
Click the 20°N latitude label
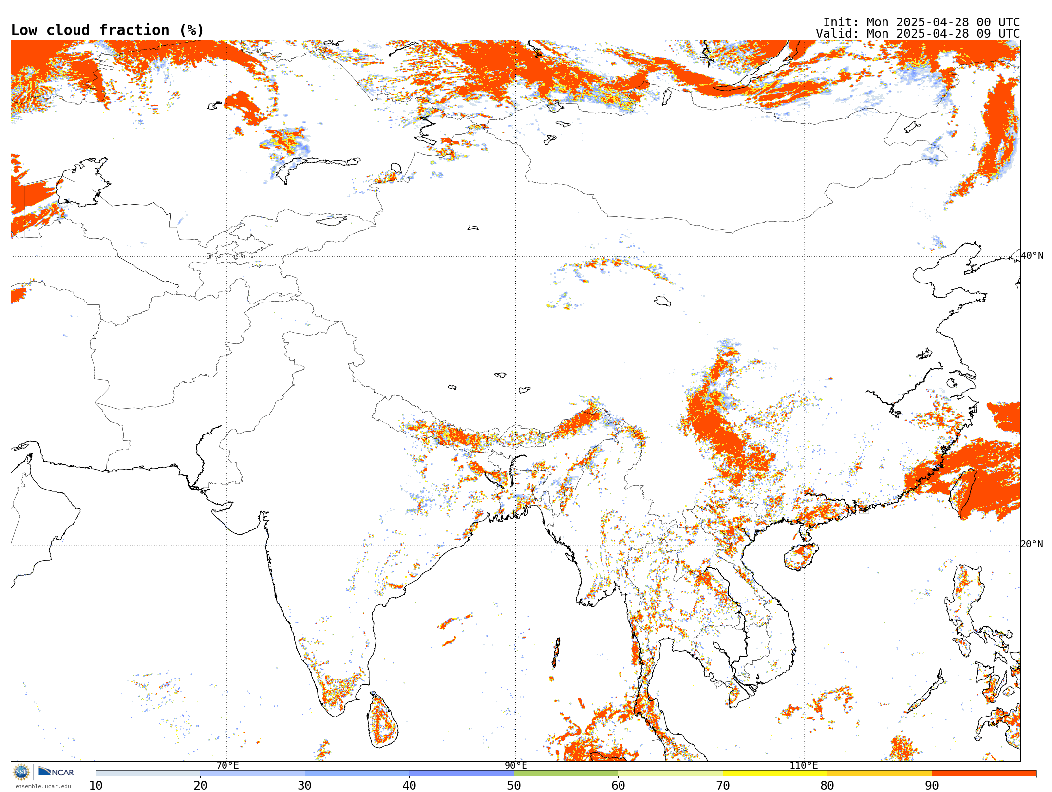[x=1032, y=544]
